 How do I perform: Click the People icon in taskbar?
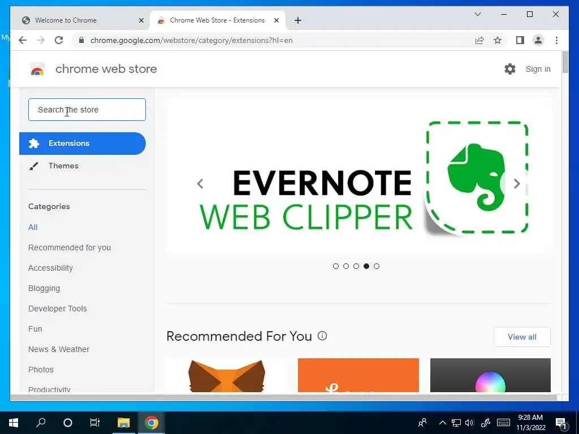coord(422,423)
